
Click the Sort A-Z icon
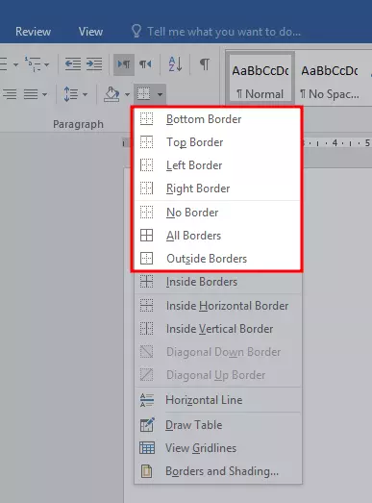point(175,63)
